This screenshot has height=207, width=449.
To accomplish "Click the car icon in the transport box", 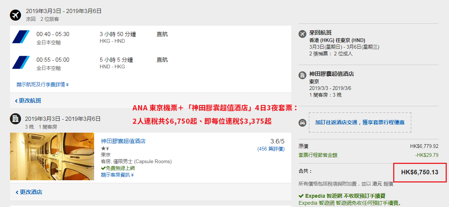I will coord(302,122).
